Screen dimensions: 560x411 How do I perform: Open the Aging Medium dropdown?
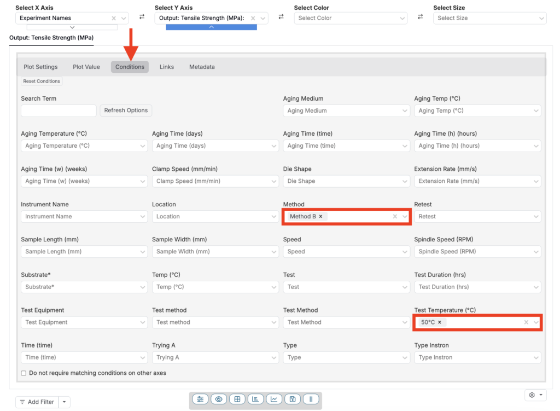346,111
